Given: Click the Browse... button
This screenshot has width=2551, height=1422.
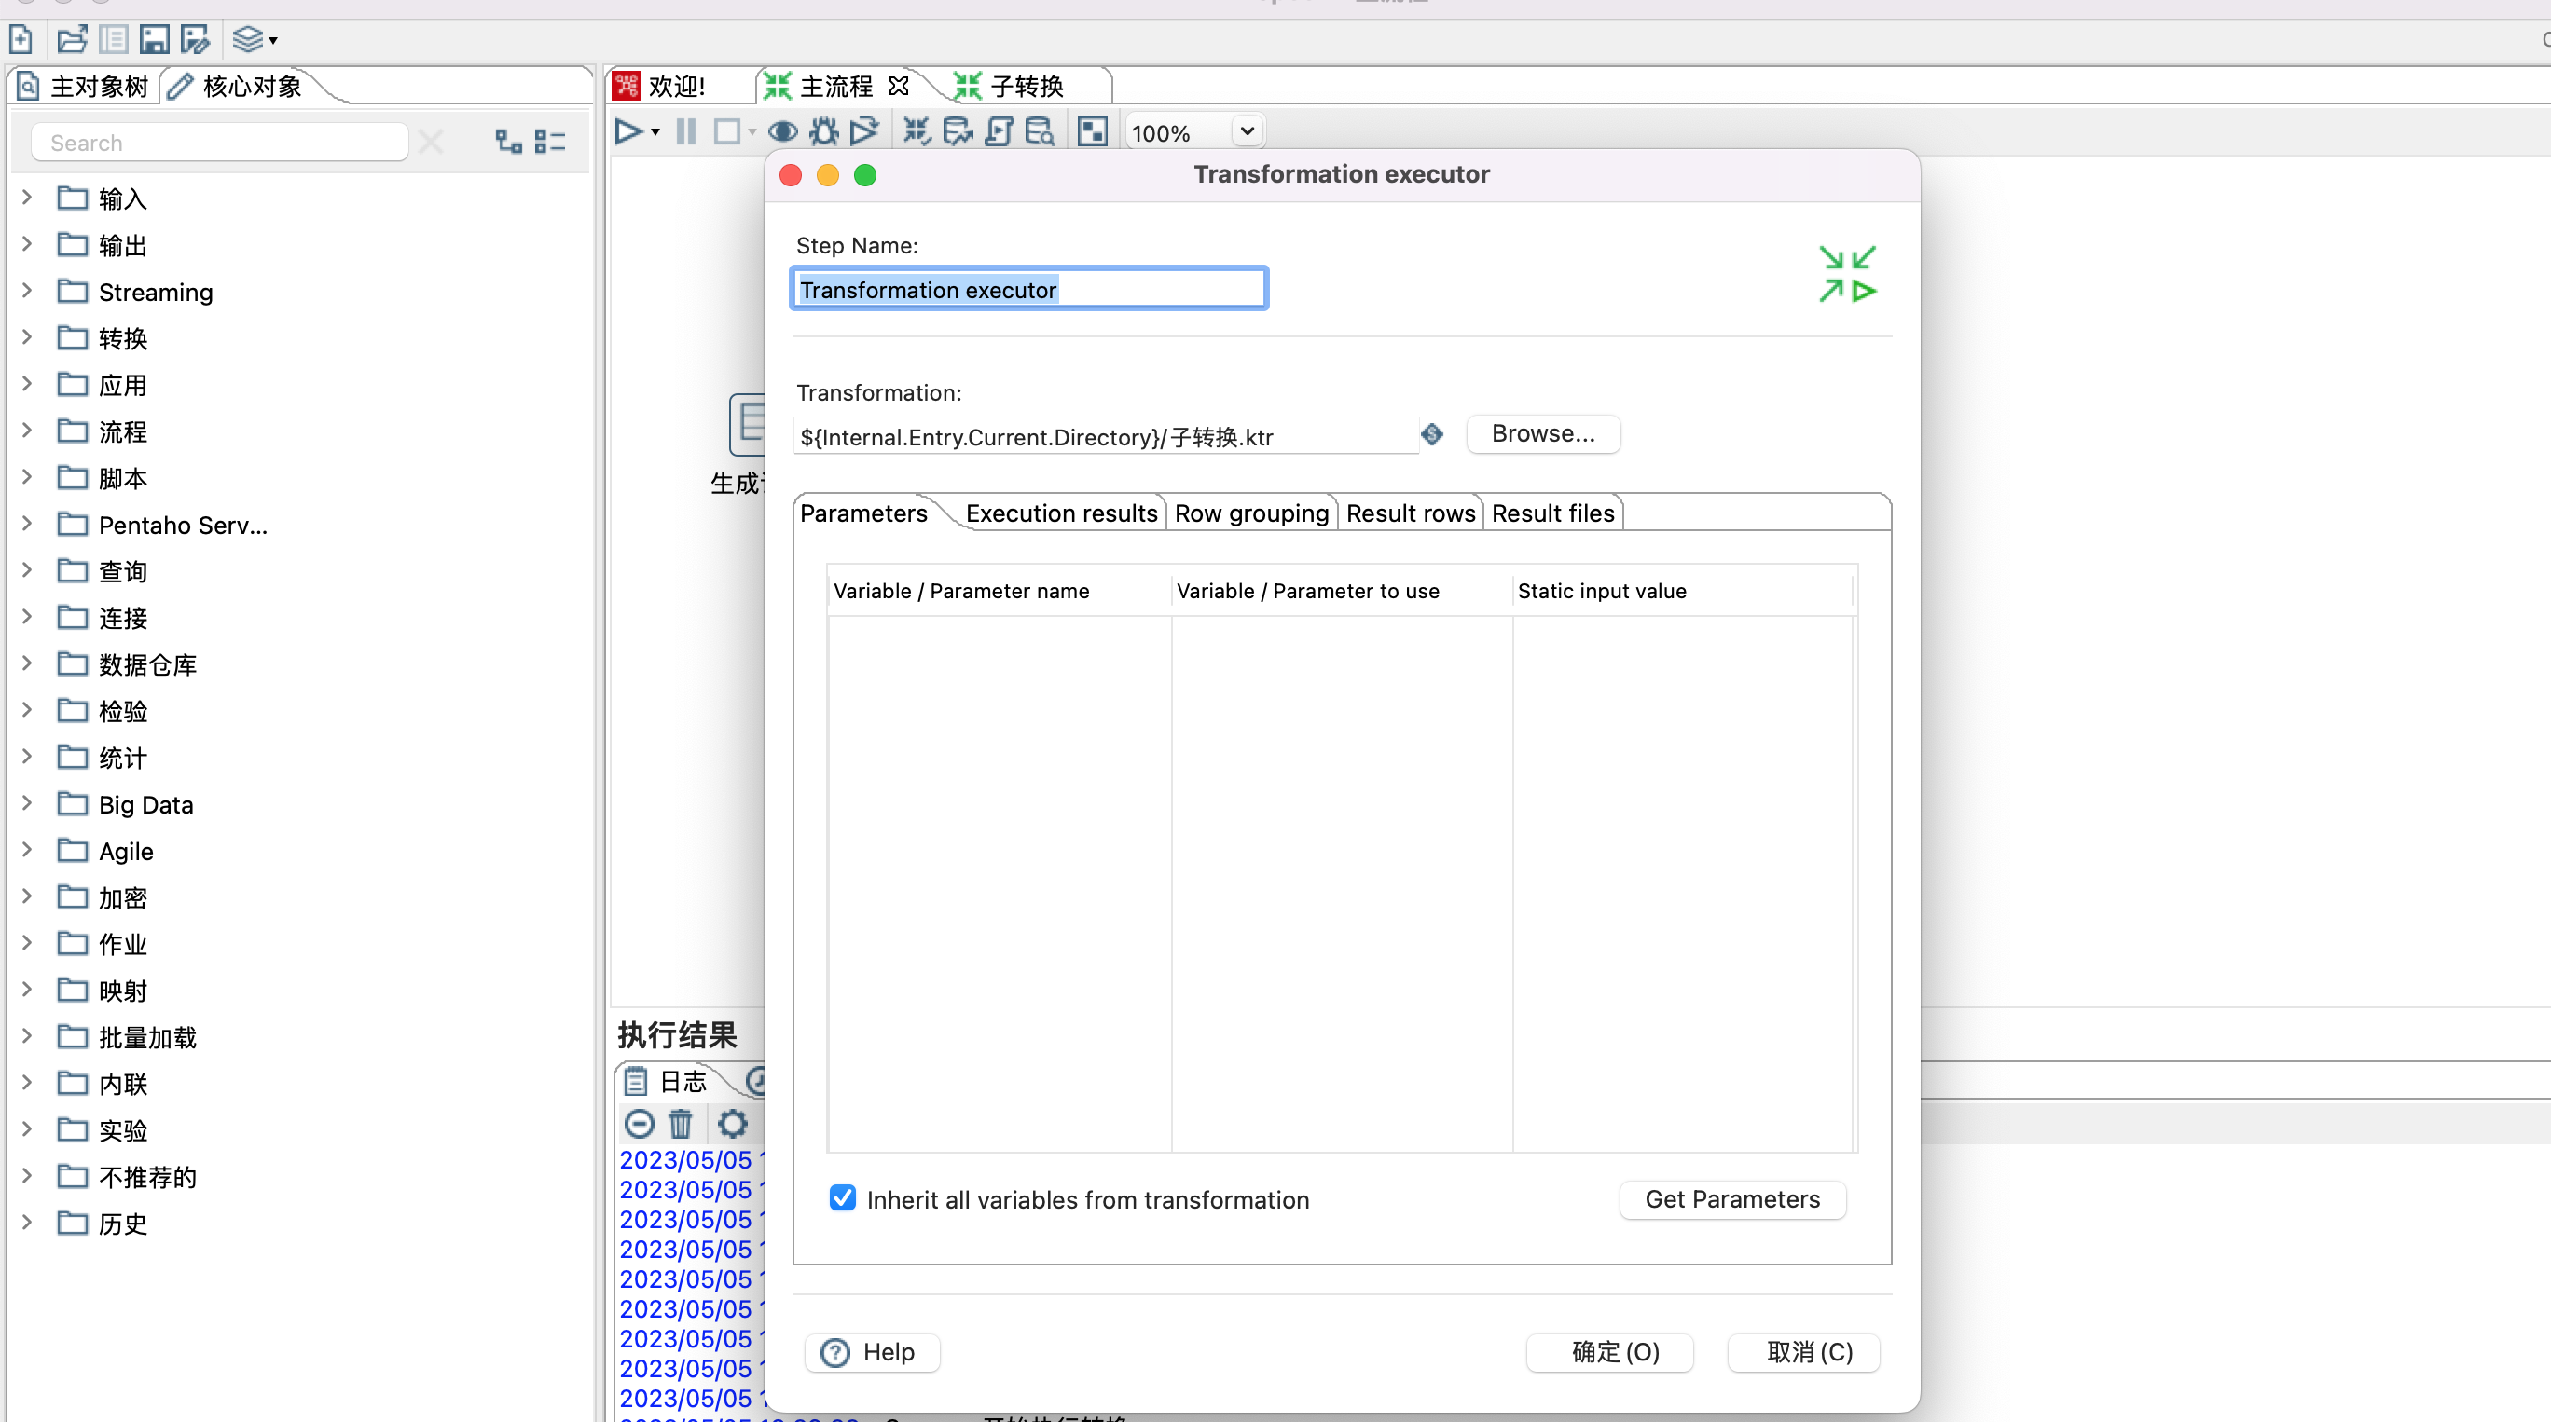Looking at the screenshot, I should point(1542,434).
